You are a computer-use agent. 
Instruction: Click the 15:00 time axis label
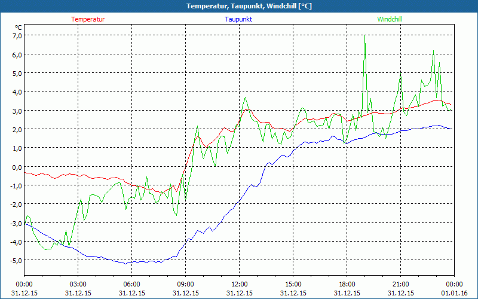pyautogui.click(x=293, y=285)
